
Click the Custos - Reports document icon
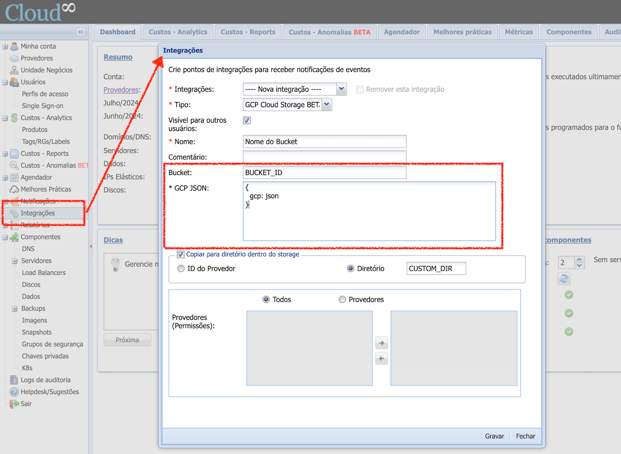pyautogui.click(x=14, y=153)
